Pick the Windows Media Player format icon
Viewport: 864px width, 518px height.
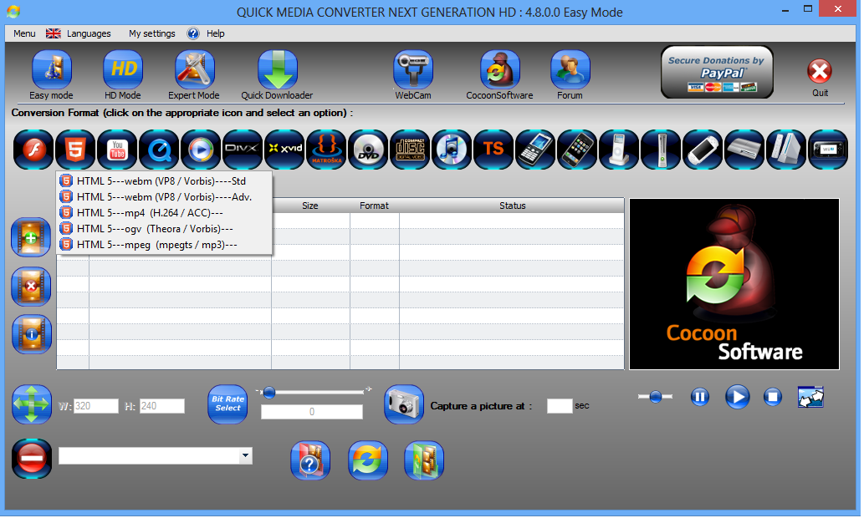pyautogui.click(x=201, y=150)
